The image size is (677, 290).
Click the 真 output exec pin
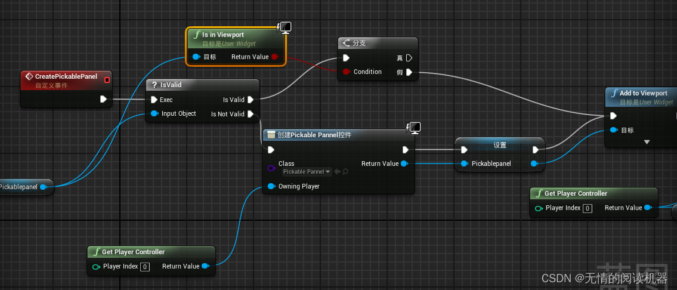click(x=409, y=58)
